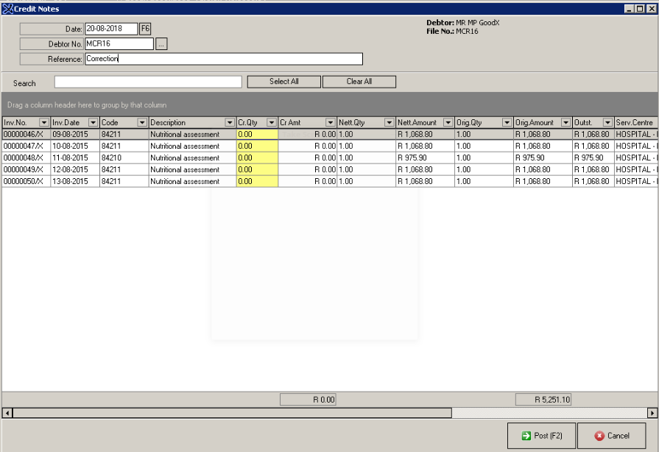659x452 pixels.
Task: Open the Inv.No. column filter dropdown
Action: click(x=43, y=122)
